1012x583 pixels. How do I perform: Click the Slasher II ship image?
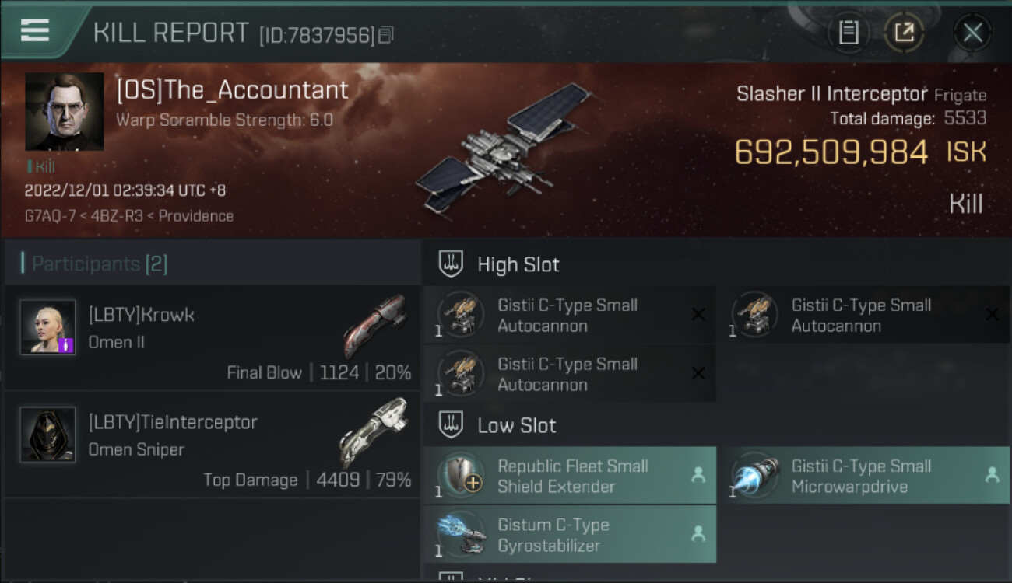pos(504,148)
